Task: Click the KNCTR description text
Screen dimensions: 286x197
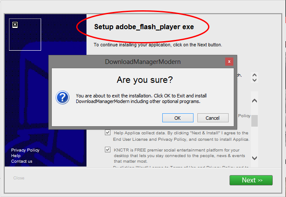Action: [x=179, y=156]
